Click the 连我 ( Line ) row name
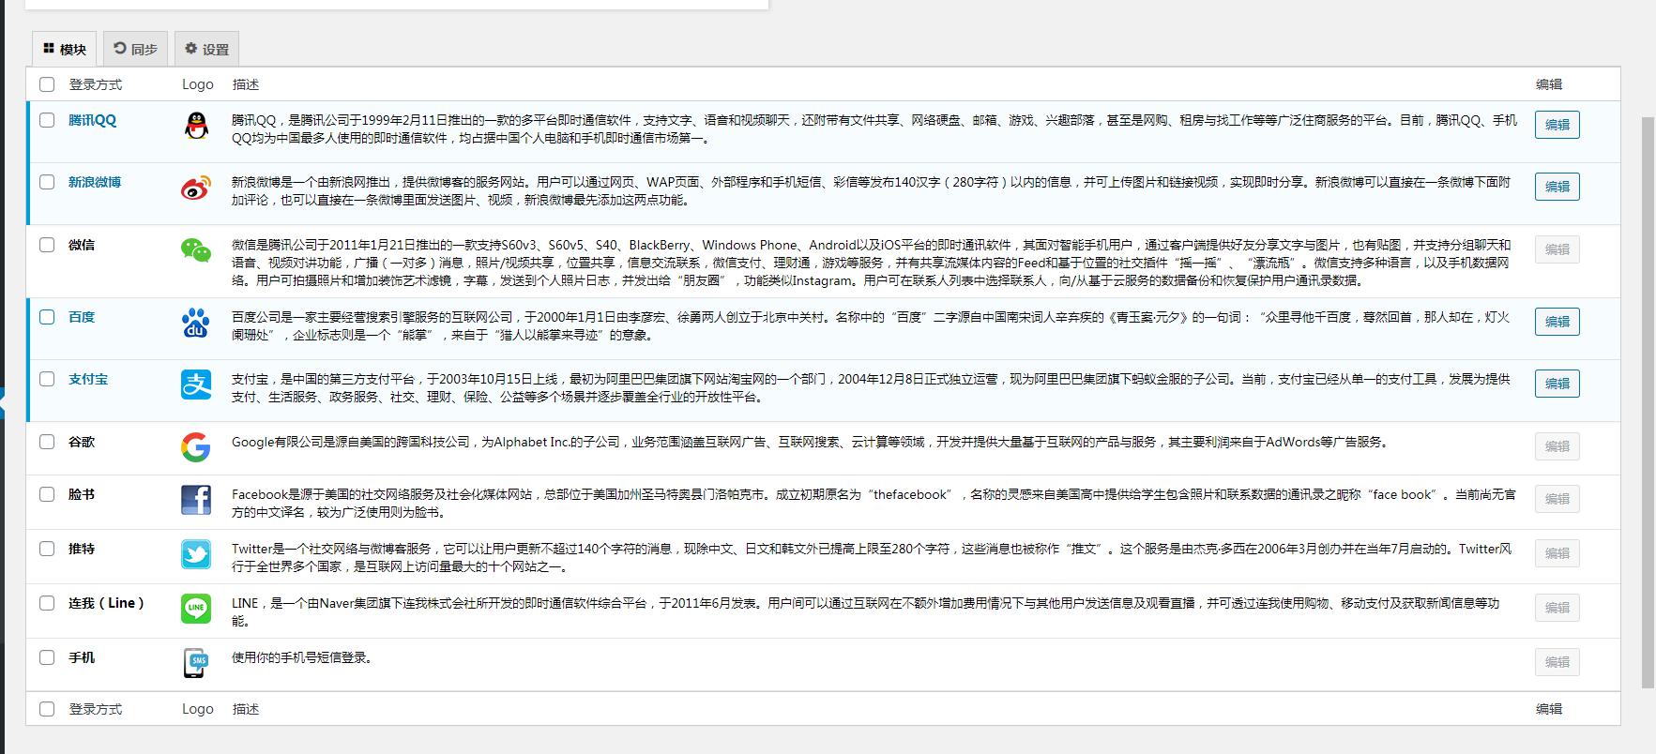The image size is (1656, 754). (107, 603)
